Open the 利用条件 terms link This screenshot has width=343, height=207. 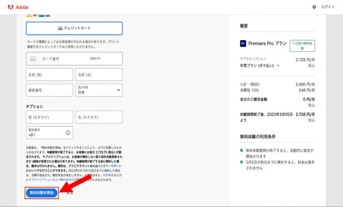coord(108,175)
